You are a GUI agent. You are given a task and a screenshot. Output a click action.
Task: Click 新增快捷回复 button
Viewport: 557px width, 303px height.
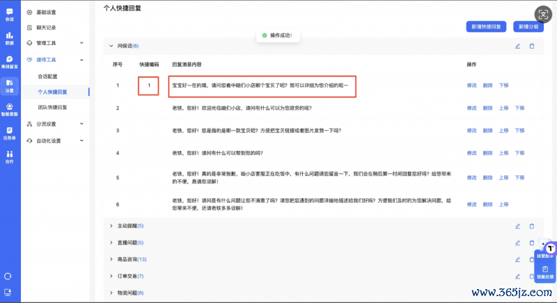pyautogui.click(x=486, y=26)
